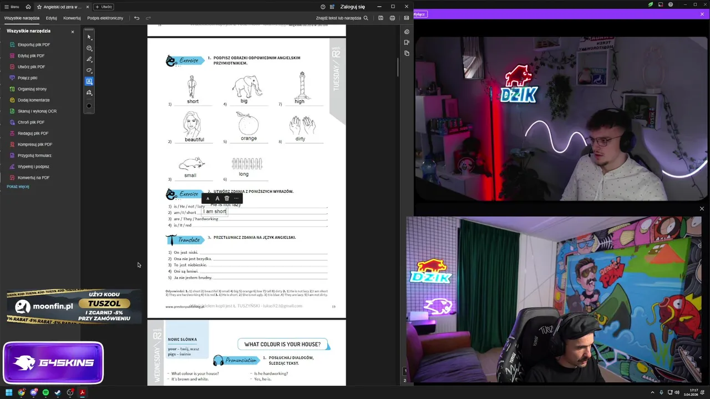Close the purple banner with X
This screenshot has width=710, height=399.
pos(702,14)
